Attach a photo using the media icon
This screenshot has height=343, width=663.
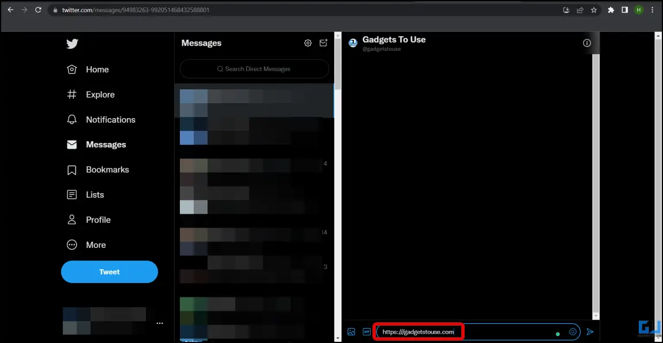tap(351, 332)
